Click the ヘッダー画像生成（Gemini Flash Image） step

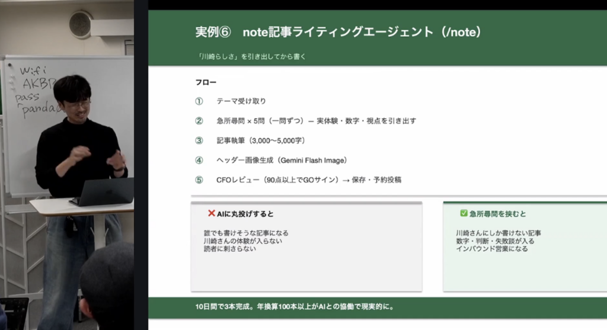282,160
